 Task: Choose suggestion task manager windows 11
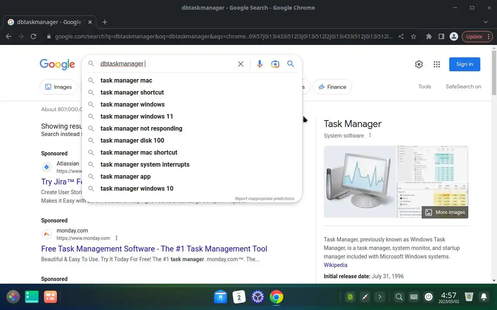pos(192,116)
